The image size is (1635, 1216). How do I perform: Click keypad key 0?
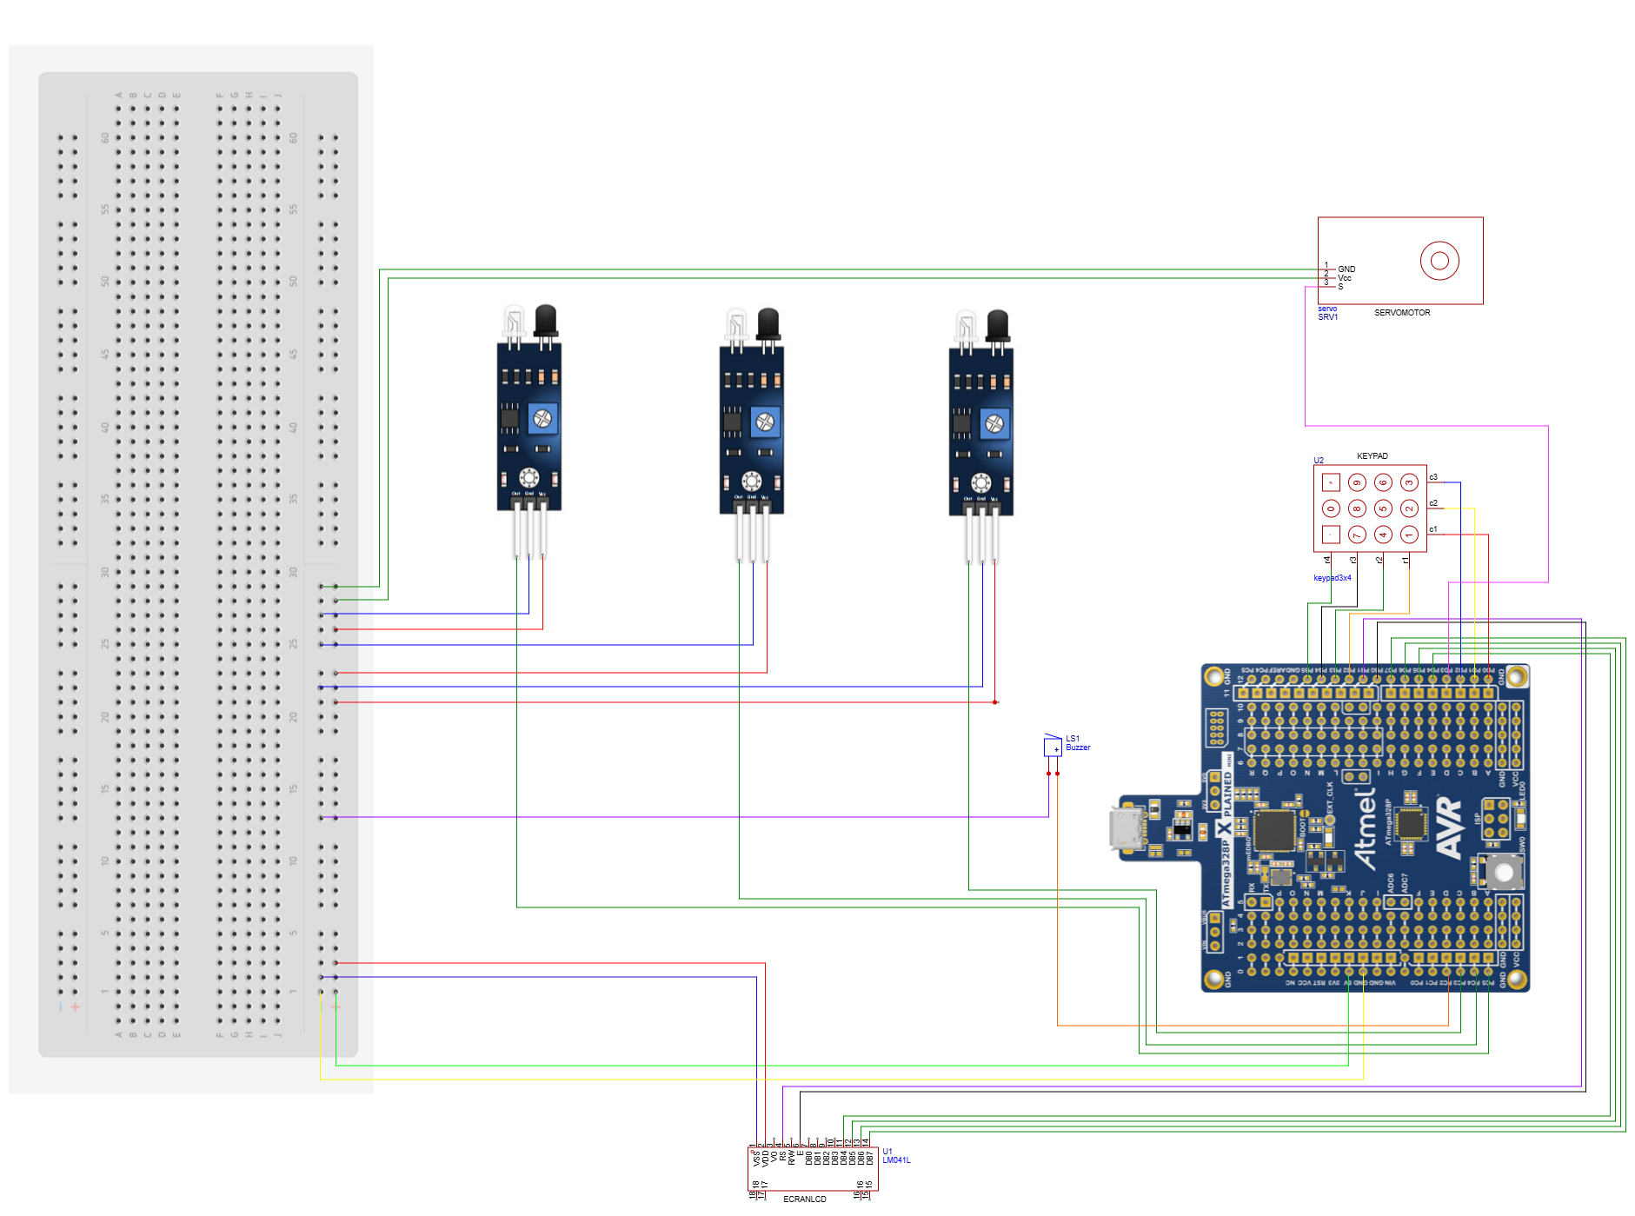tap(1331, 508)
